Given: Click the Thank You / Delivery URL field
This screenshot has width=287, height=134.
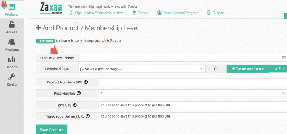Looking at the screenshot, I should point(193,116).
